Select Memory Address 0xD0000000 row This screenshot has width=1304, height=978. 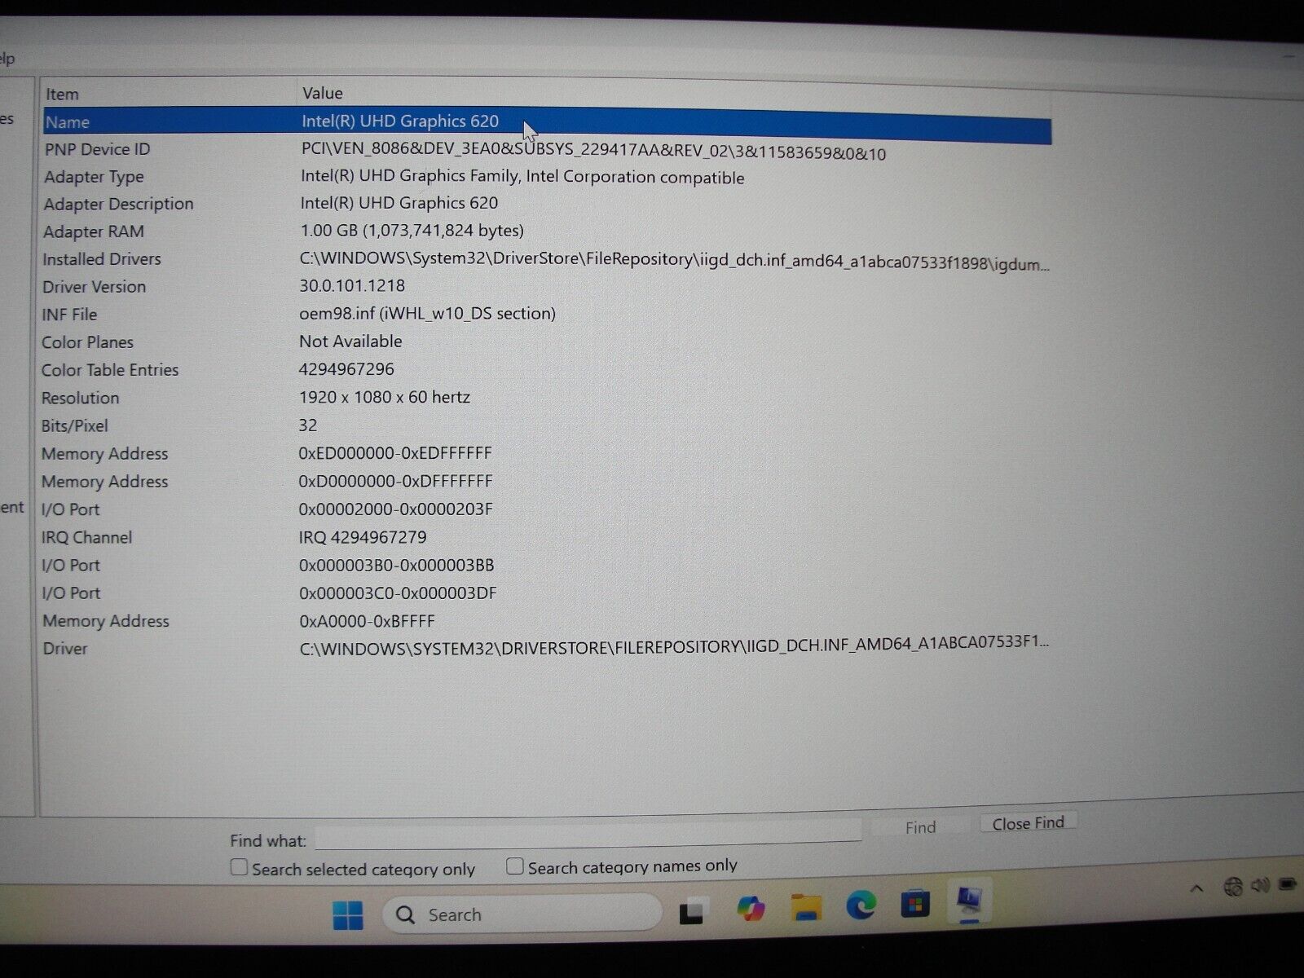pyautogui.click(x=547, y=482)
